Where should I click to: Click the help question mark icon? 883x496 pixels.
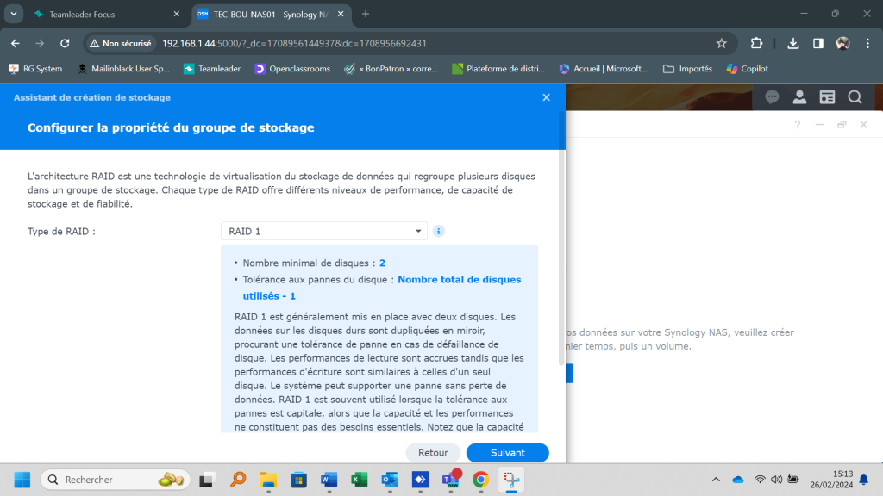coord(798,125)
